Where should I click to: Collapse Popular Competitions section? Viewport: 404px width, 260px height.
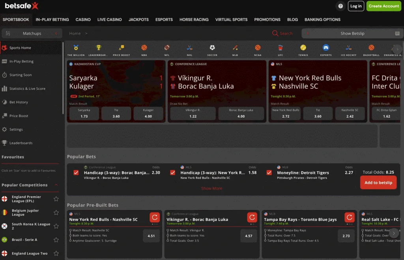coord(56,185)
